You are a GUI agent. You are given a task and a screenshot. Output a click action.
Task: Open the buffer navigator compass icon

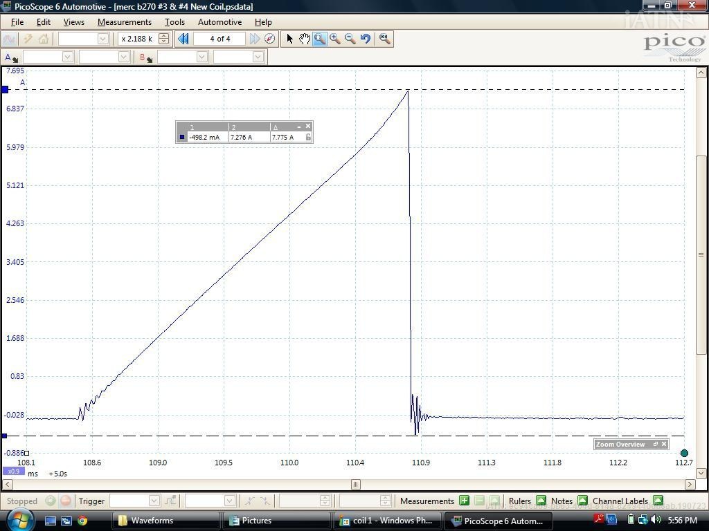click(270, 39)
